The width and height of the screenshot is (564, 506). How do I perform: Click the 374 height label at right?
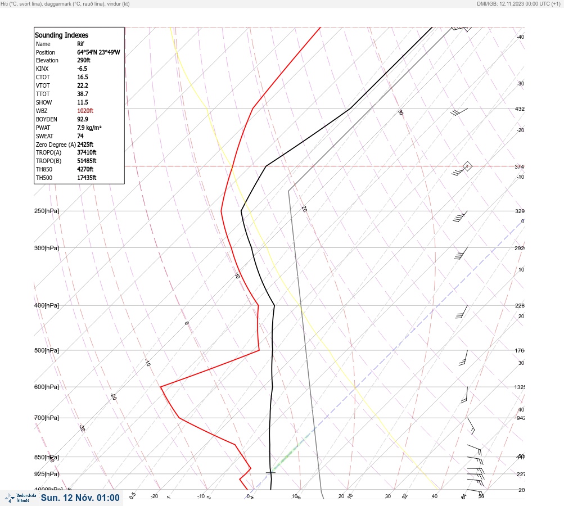point(520,166)
